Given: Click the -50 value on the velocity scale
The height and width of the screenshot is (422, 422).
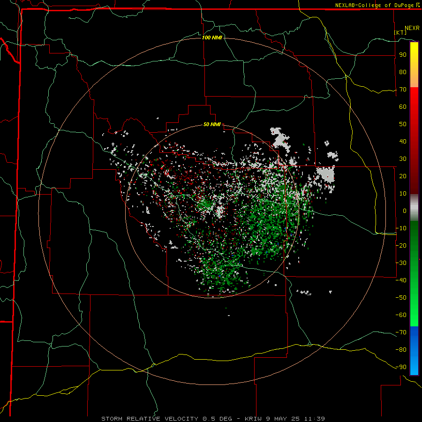Looking at the screenshot, I should point(401,298).
